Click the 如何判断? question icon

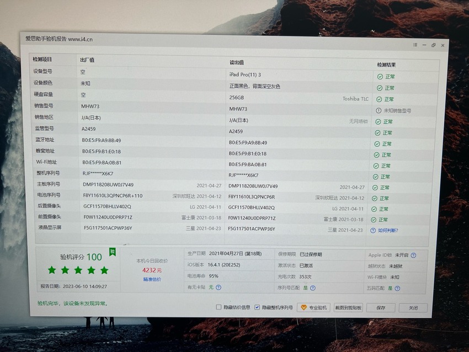click(x=373, y=231)
